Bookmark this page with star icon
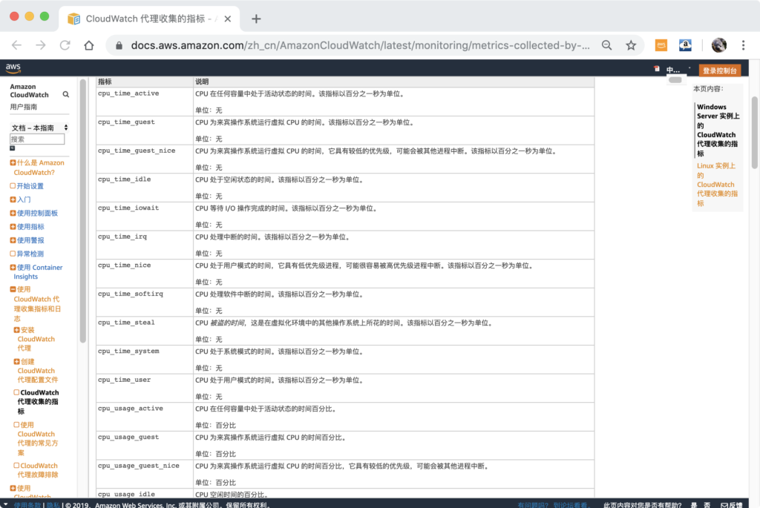760x508 pixels. [631, 45]
